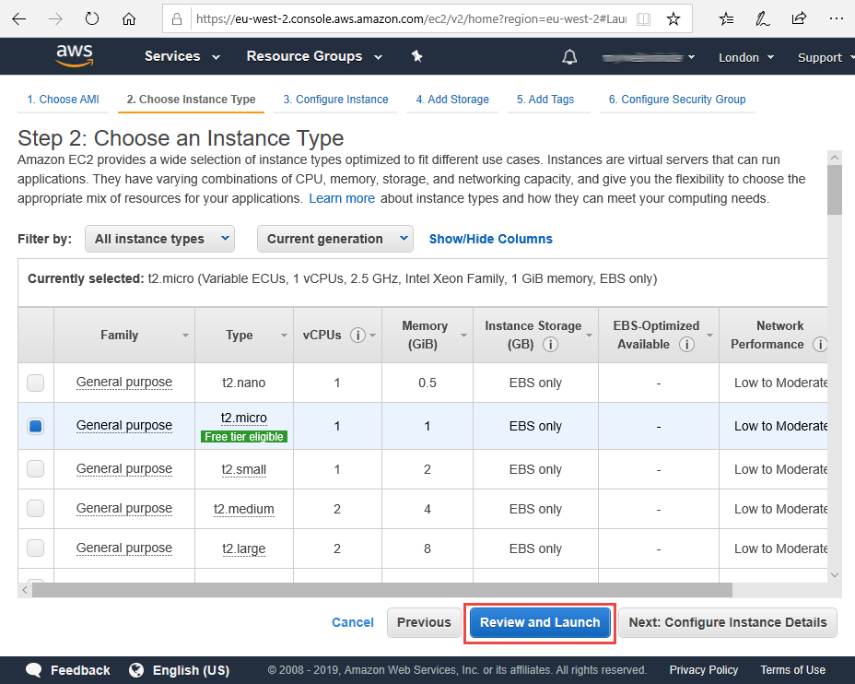Add page to favorites star icon
The width and height of the screenshot is (855, 684).
click(673, 19)
